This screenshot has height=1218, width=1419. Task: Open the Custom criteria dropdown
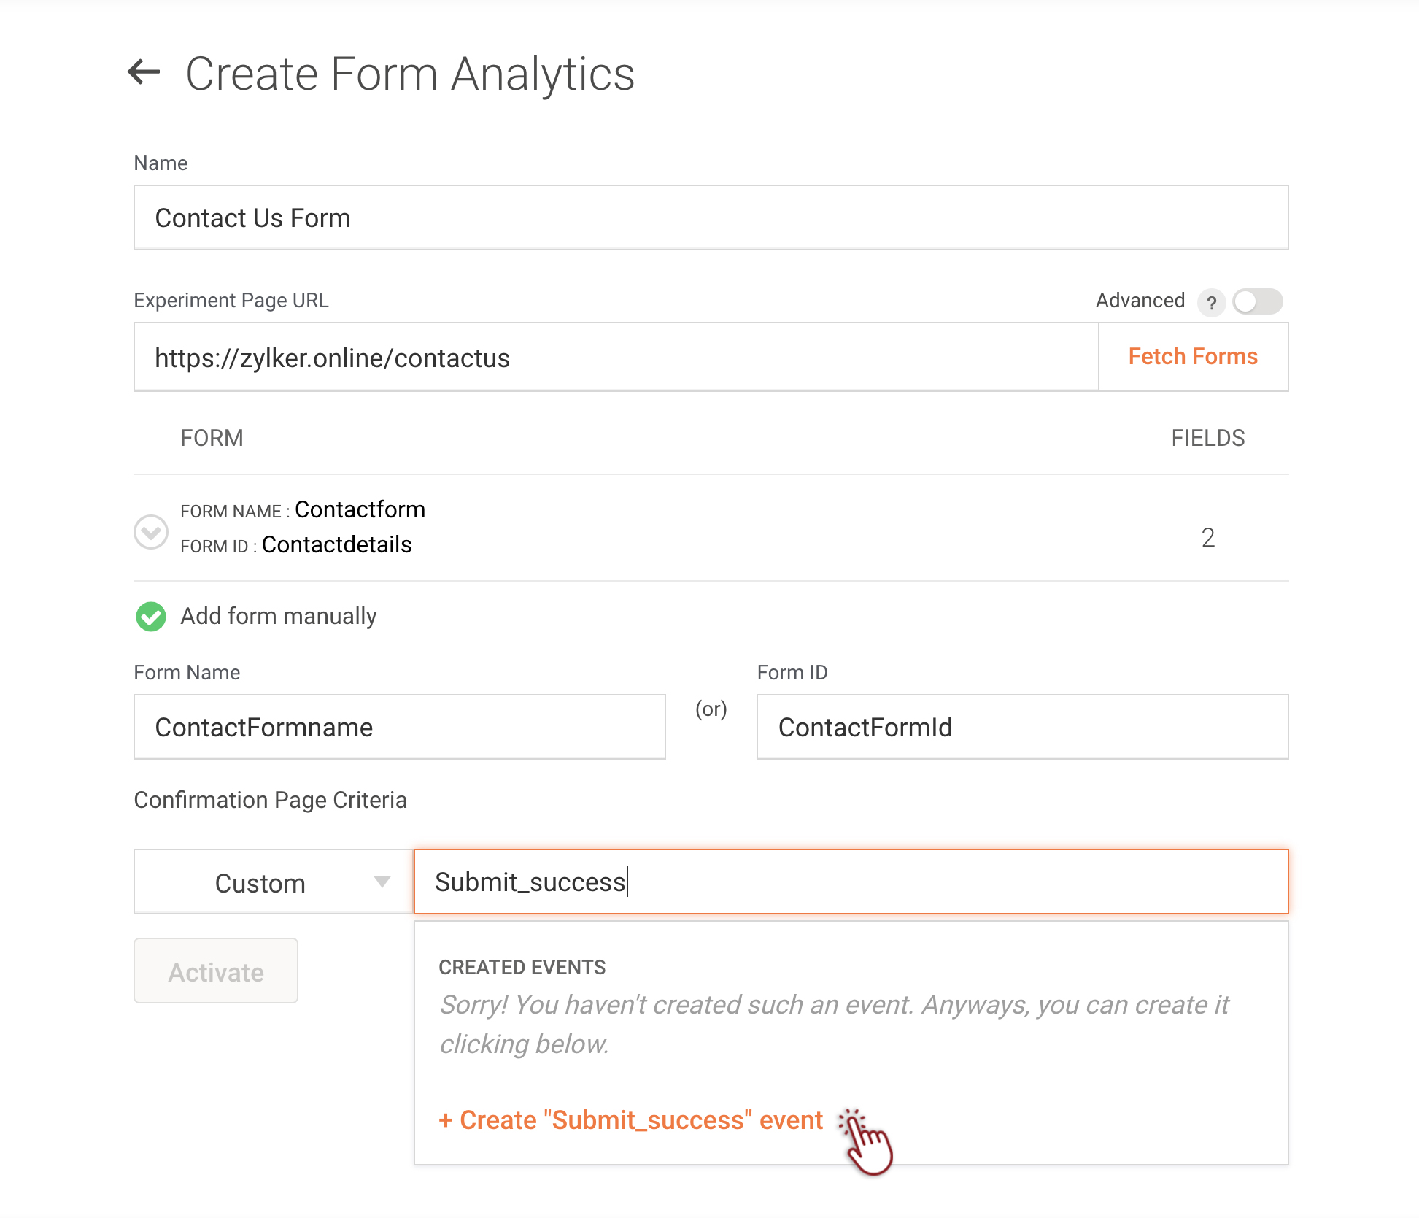coord(273,882)
